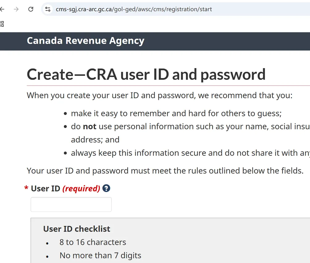Screen dimensions: 310x263
Task: Open the apps grid shortcut
Action: pos(2,24)
